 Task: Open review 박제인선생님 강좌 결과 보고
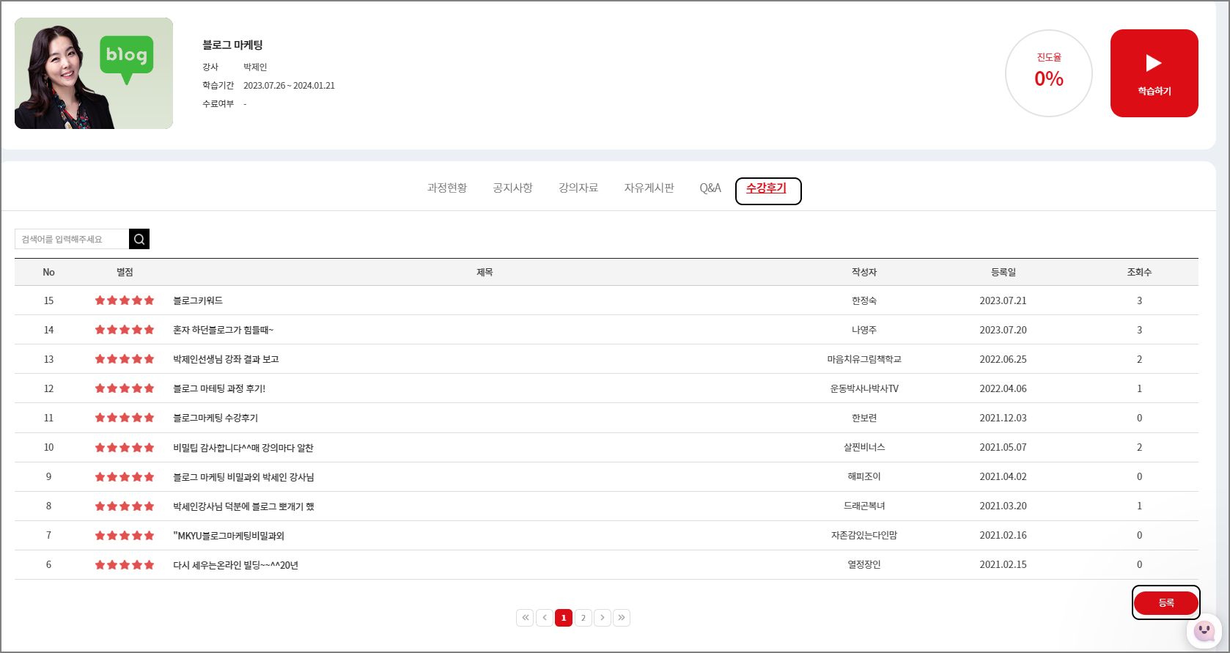(x=226, y=359)
